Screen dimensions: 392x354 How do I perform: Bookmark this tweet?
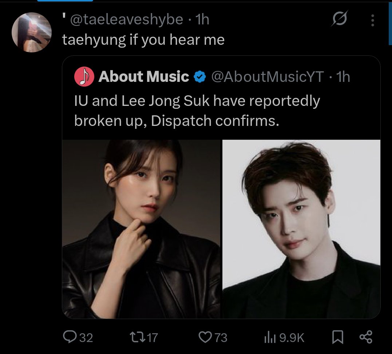337,337
